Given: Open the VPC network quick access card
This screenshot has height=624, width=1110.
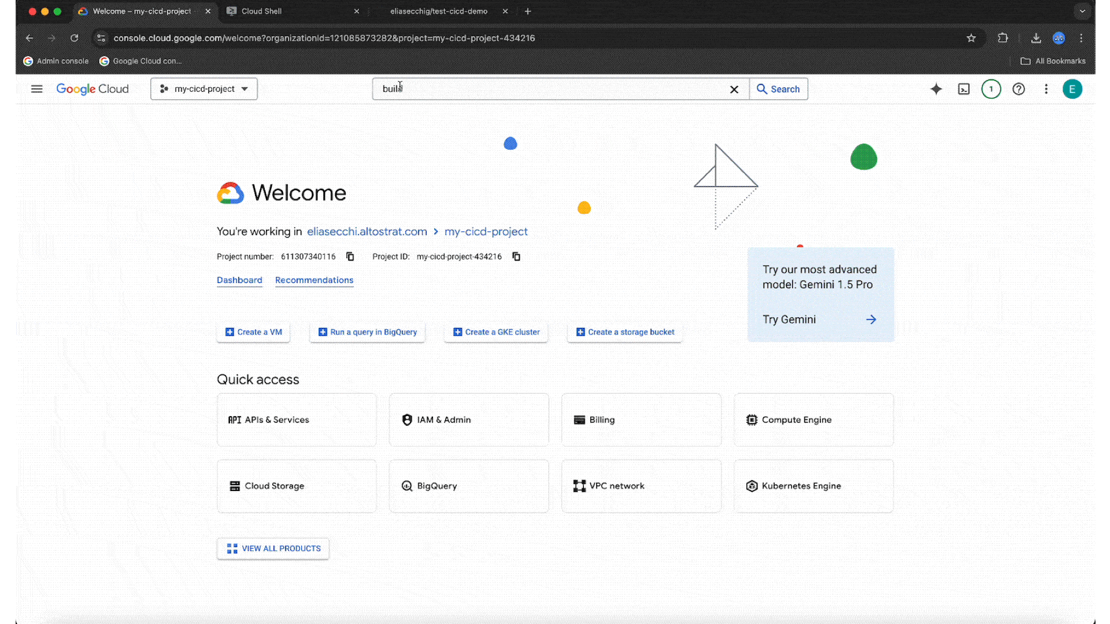Looking at the screenshot, I should pyautogui.click(x=641, y=486).
